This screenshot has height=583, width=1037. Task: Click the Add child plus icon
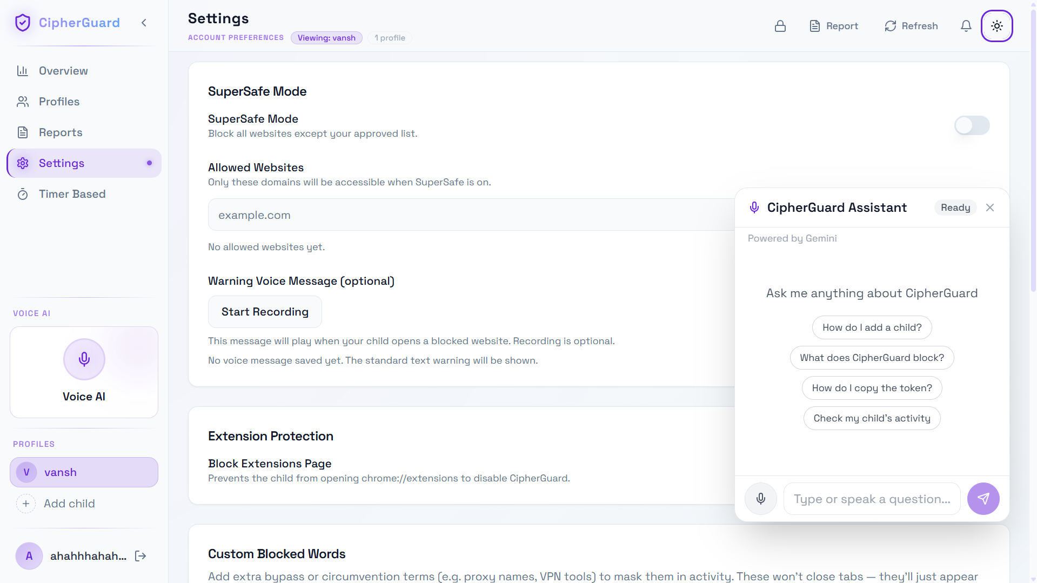tap(26, 504)
